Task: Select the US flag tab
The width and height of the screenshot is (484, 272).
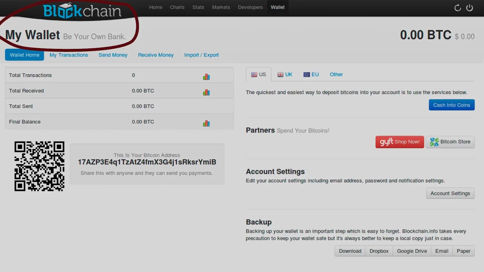Action: point(258,75)
